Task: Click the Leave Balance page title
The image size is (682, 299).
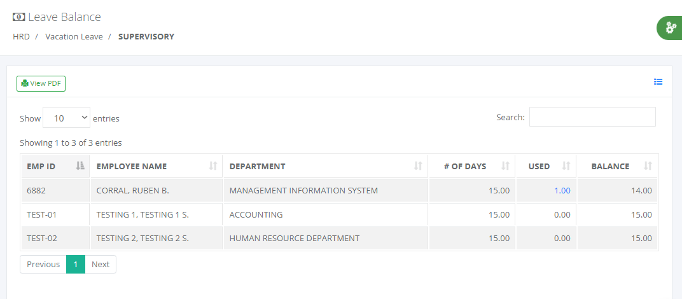Action: coord(64,17)
